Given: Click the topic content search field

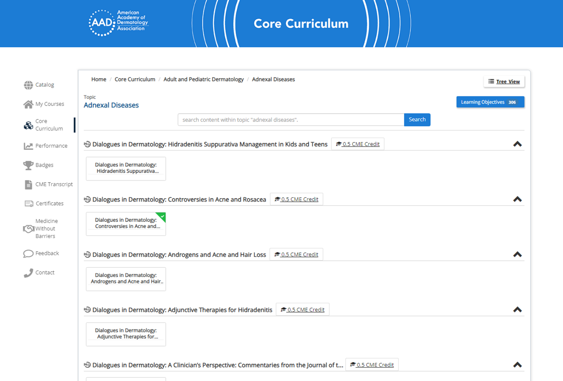Looking at the screenshot, I should tap(291, 120).
